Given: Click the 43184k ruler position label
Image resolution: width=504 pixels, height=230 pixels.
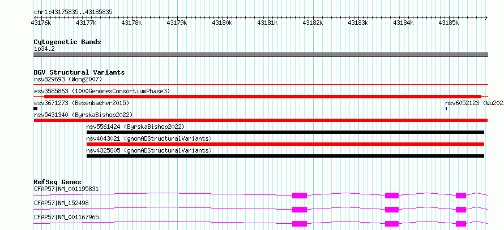Looking at the screenshot, I should point(403,23).
